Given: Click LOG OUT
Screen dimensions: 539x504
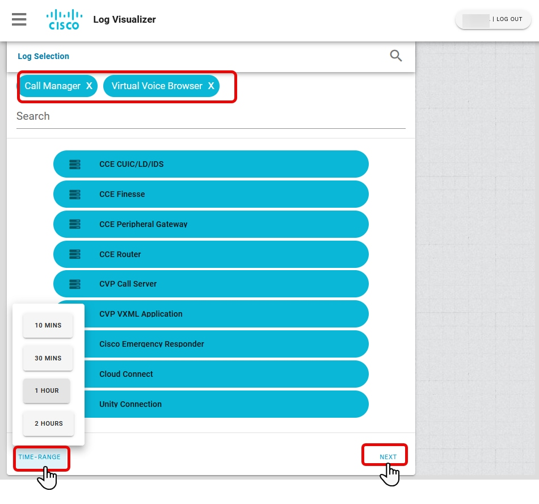Looking at the screenshot, I should click(x=508, y=19).
